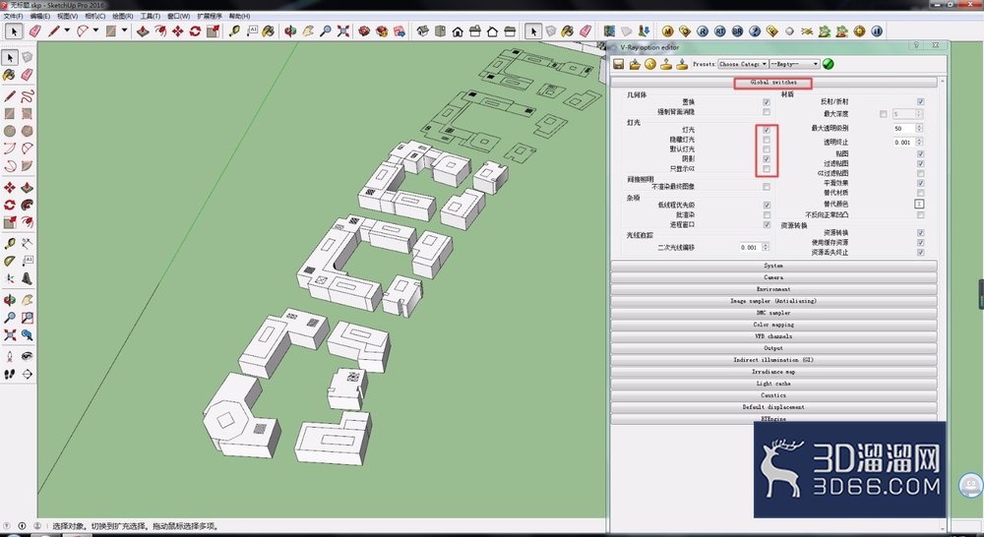Open the Indirect illumination (GI) rollout
This screenshot has width=984, height=537.
click(x=773, y=360)
